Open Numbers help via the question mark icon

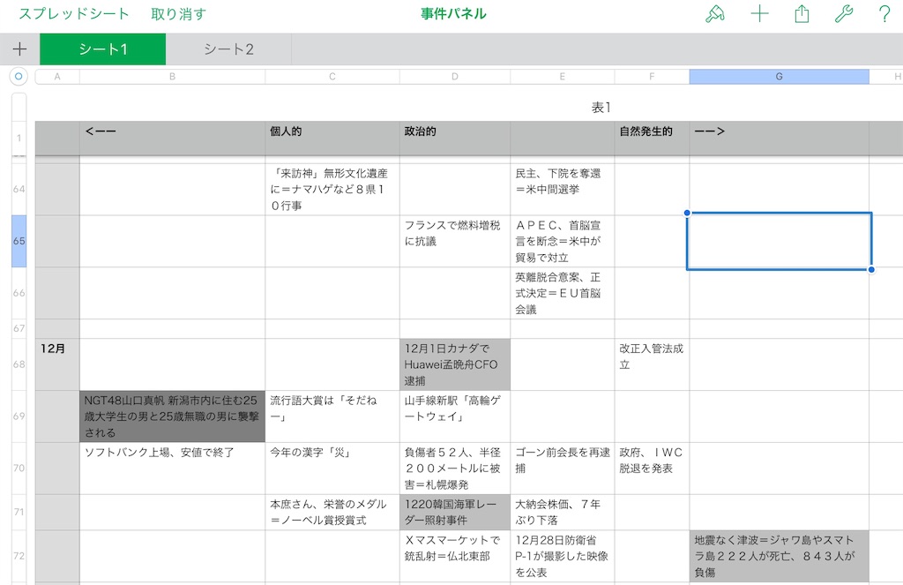886,13
